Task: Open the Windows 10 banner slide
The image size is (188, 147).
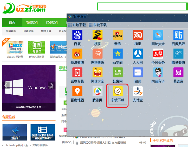Action: coord(29,88)
